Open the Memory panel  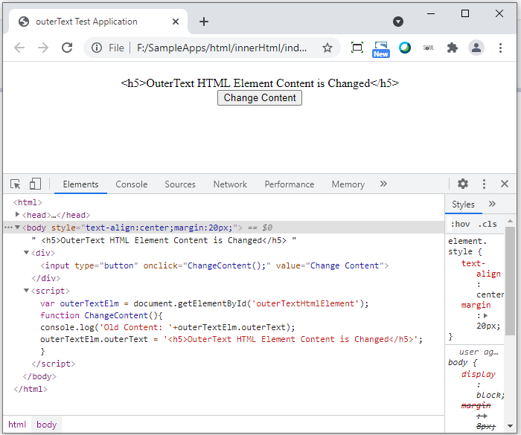pos(348,184)
